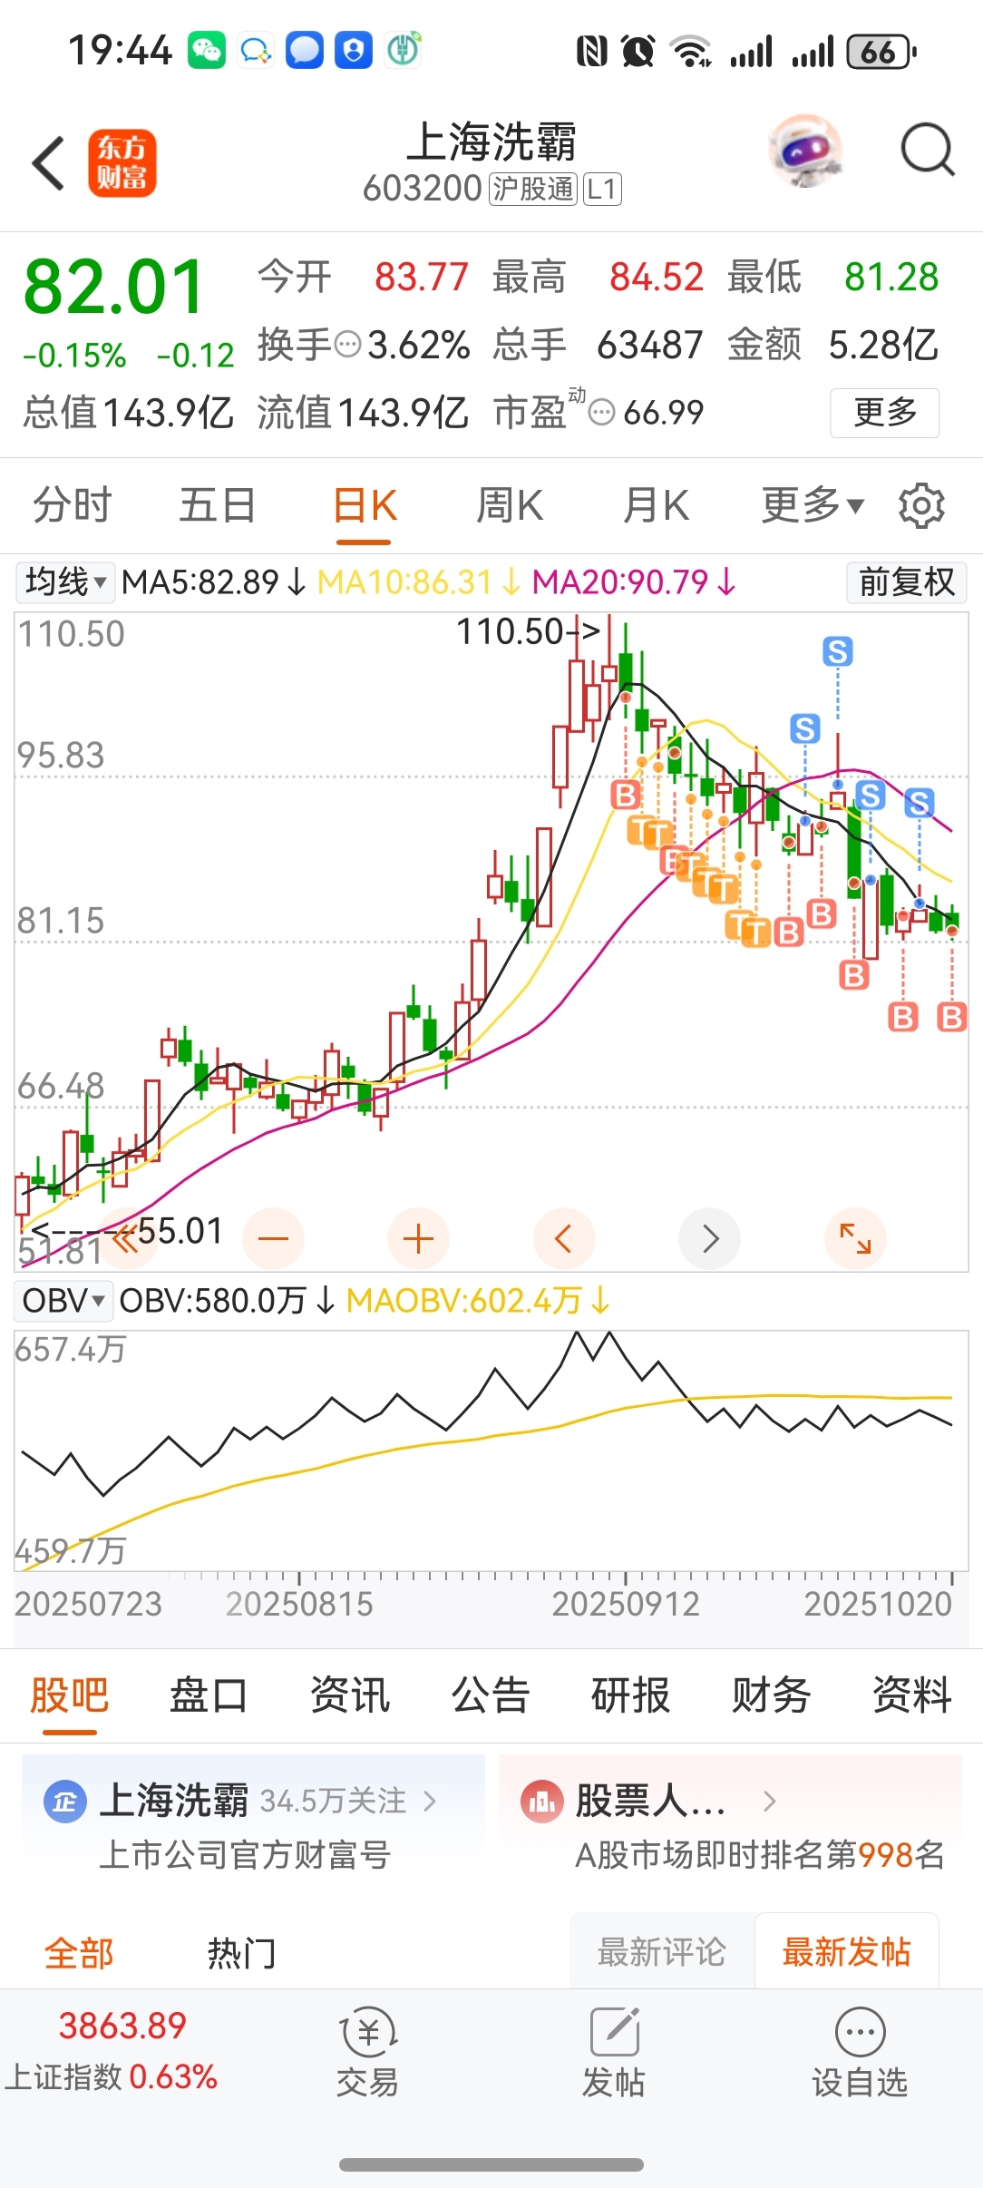The image size is (983, 2188).
Task: Expand the 更多 period dropdown
Action: [x=813, y=505]
